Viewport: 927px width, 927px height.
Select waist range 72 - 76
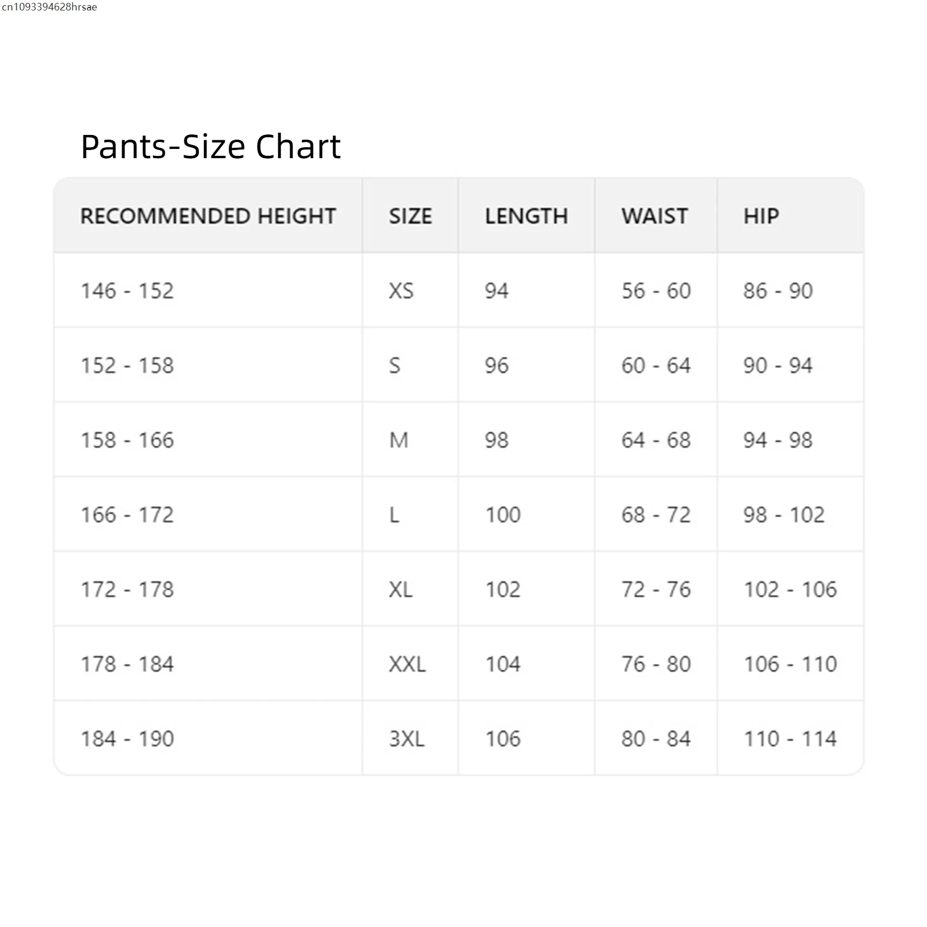point(656,590)
